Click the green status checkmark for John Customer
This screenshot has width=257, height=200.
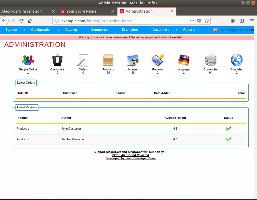tap(229, 129)
